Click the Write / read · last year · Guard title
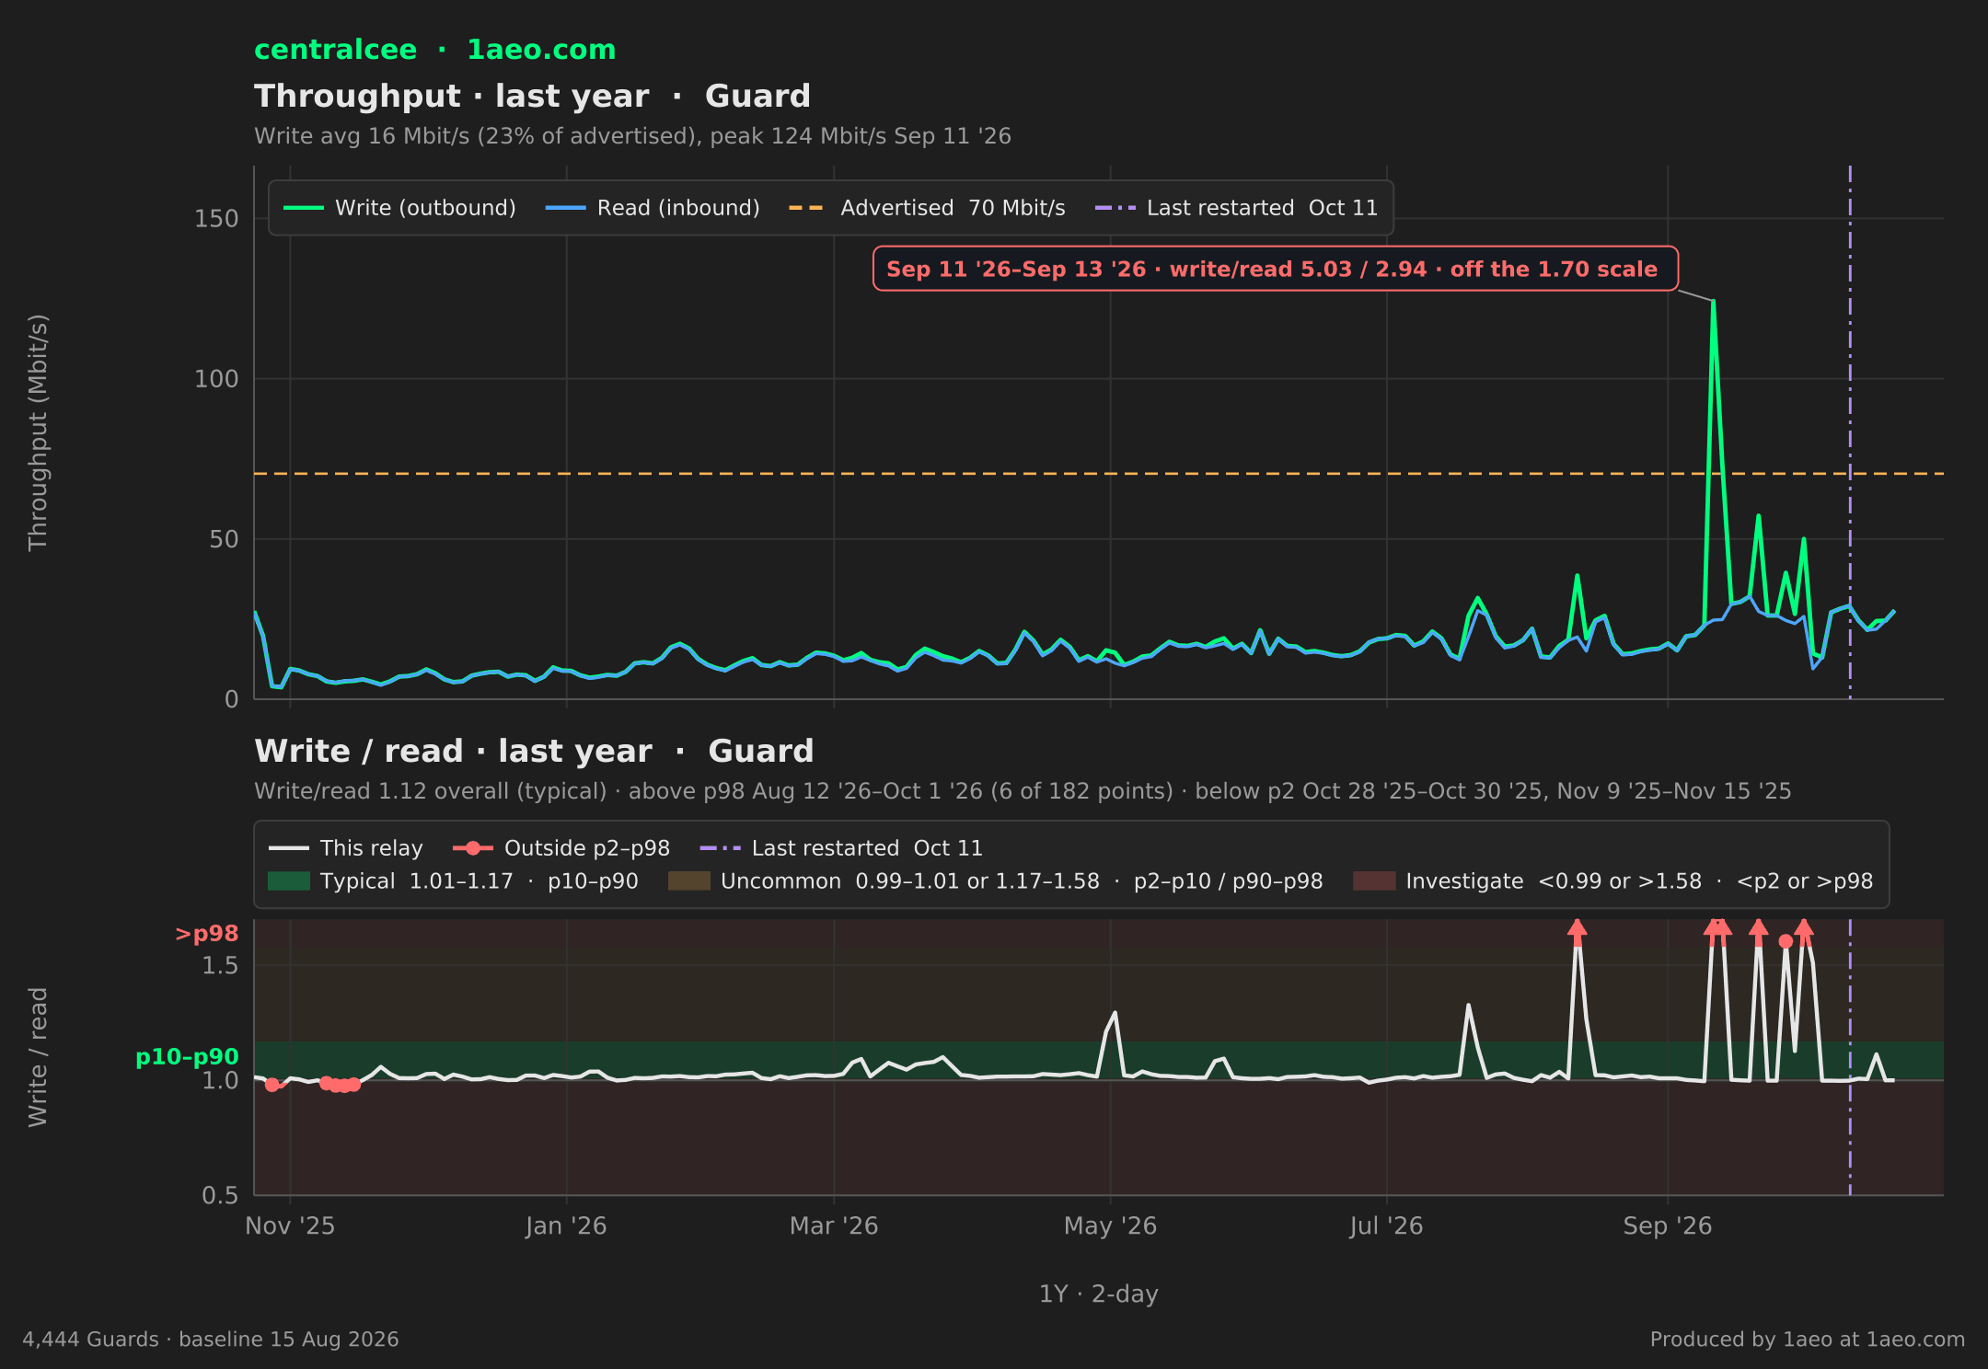Image resolution: width=1988 pixels, height=1369 pixels. coord(534,751)
